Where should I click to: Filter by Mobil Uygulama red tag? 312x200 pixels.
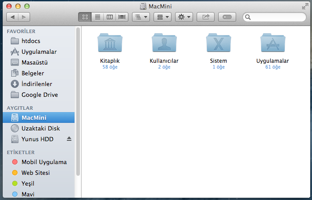tap(39, 162)
